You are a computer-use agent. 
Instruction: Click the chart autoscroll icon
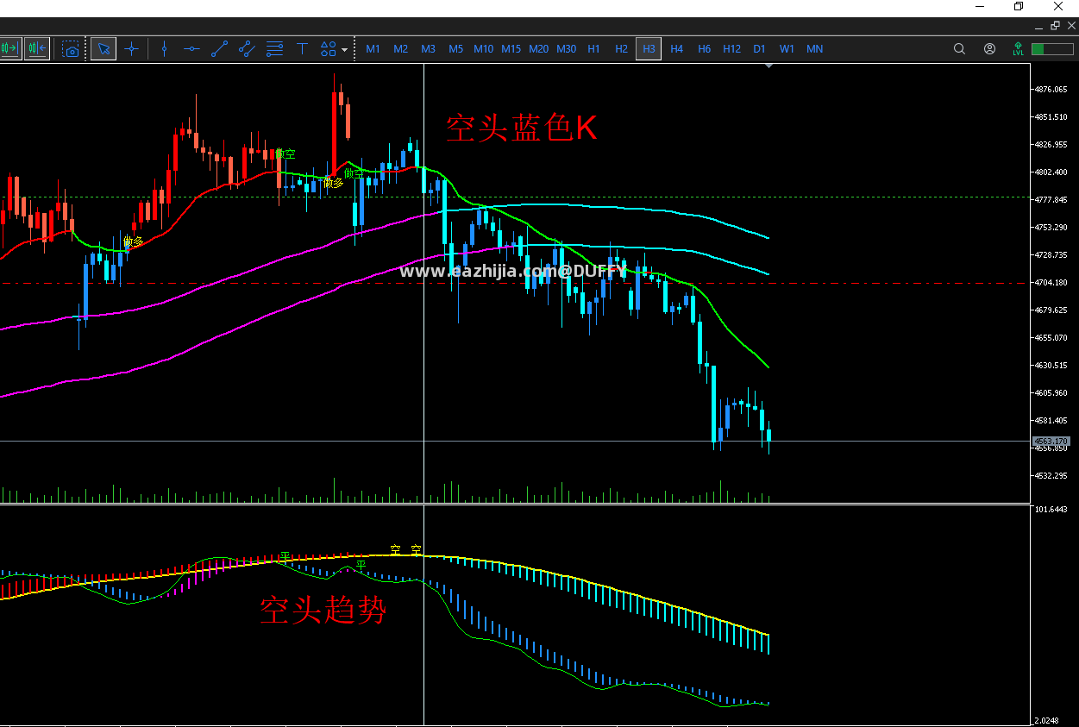(37, 48)
